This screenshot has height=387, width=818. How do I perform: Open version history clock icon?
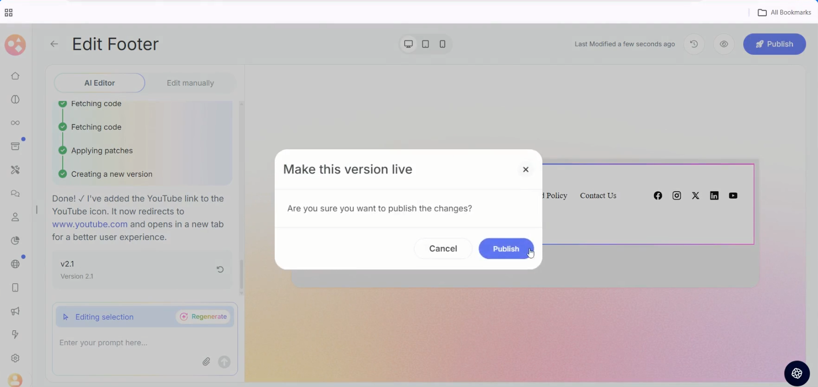(x=694, y=44)
